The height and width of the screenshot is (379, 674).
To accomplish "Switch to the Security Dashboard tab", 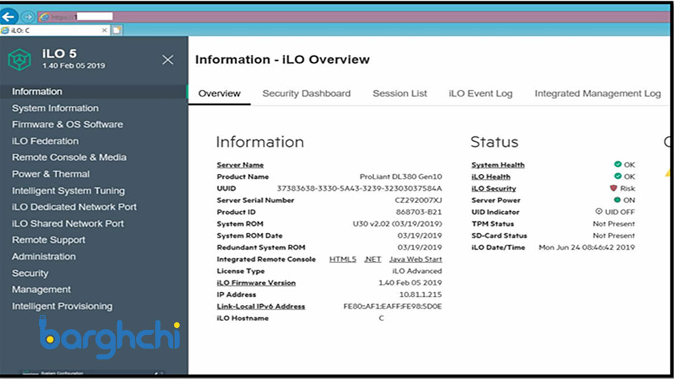I will (306, 94).
